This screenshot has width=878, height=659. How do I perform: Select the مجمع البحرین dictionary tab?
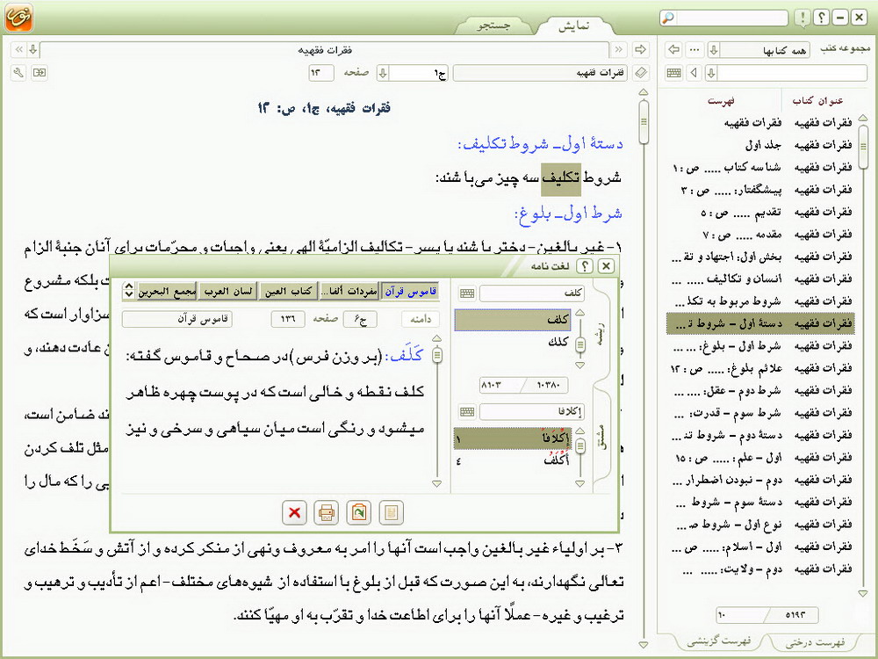pyautogui.click(x=167, y=292)
